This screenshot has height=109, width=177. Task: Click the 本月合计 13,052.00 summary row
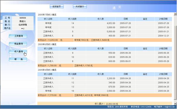point(105,40)
